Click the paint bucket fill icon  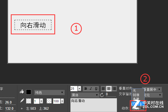click(22, 92)
